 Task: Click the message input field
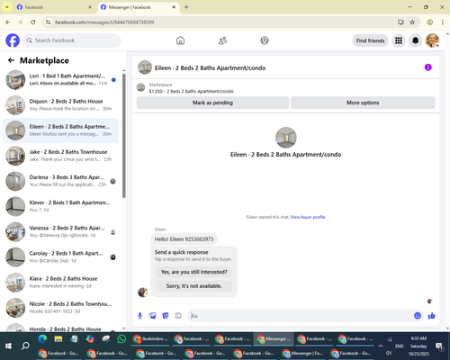point(300,316)
